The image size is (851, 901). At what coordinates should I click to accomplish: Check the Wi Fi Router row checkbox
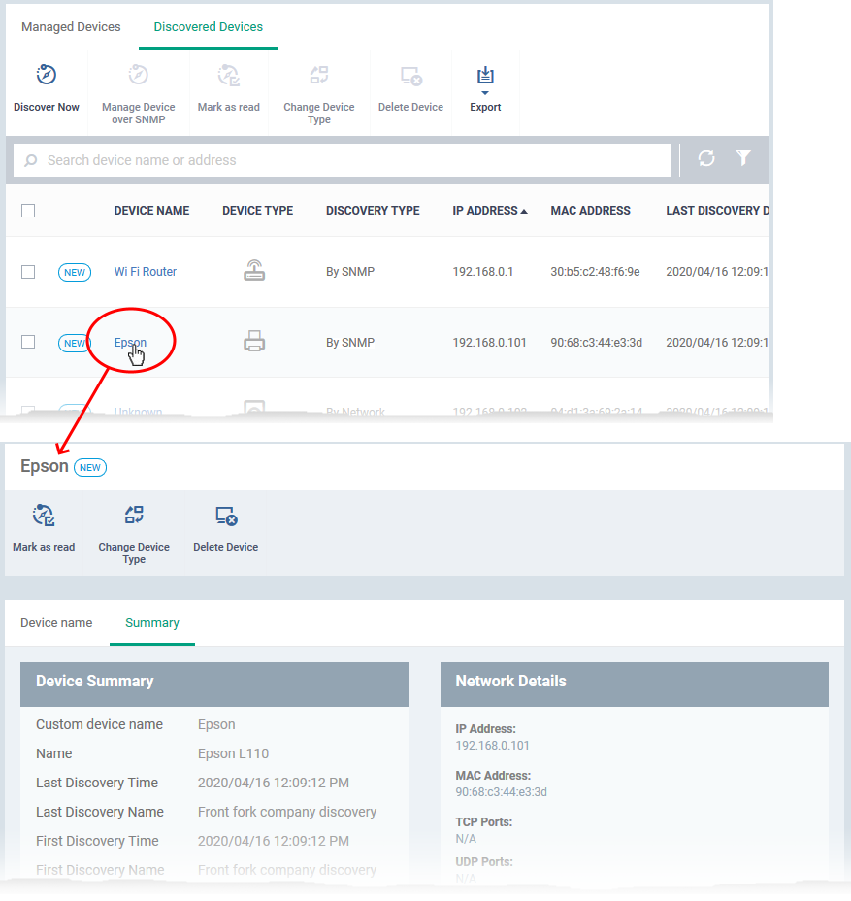[28, 272]
